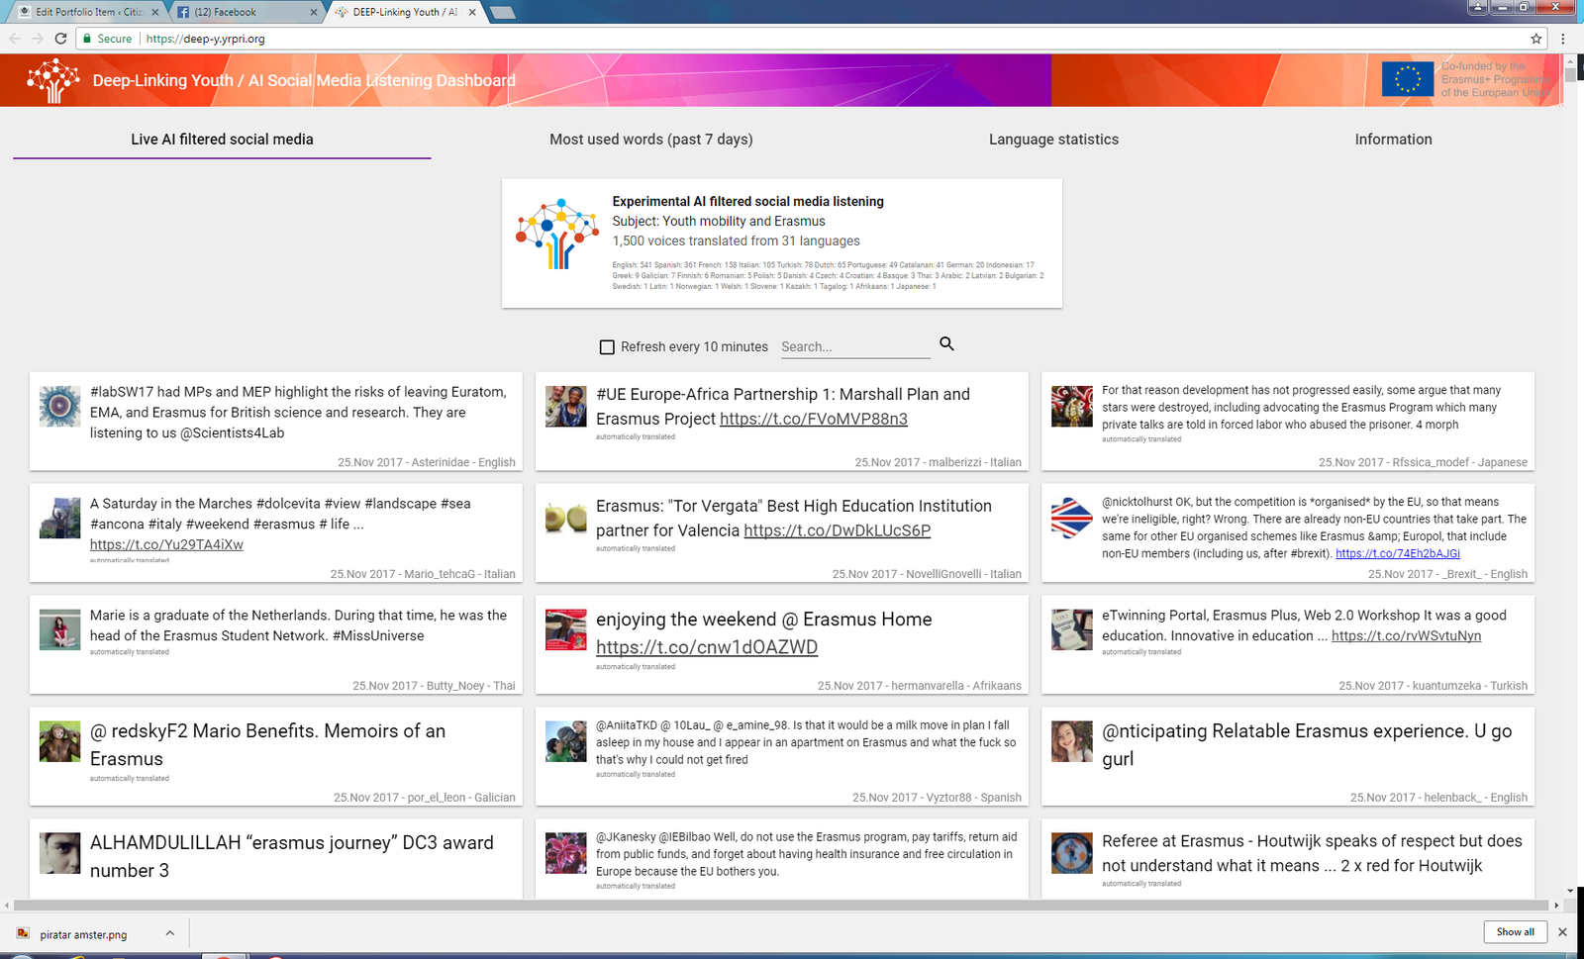
Task: Click header title Deep-Linking Youth / AI Social Media Listening Dashboard
Action: point(304,80)
